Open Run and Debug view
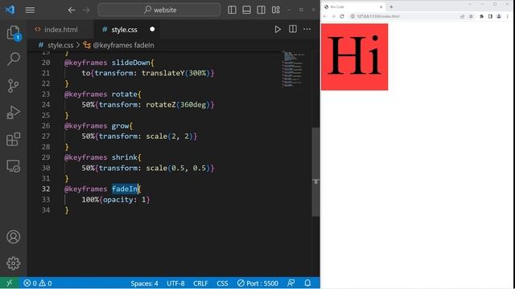515x289 pixels. click(x=14, y=112)
